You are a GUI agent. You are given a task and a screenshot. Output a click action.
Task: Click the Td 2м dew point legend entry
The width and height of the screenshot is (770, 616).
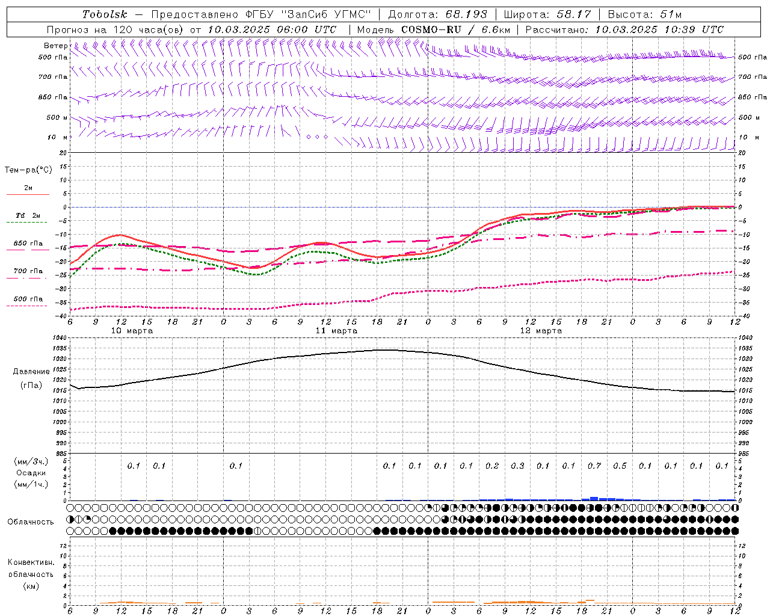click(x=28, y=215)
